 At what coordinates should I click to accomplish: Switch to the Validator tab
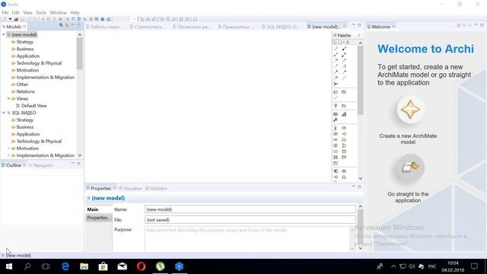156,188
